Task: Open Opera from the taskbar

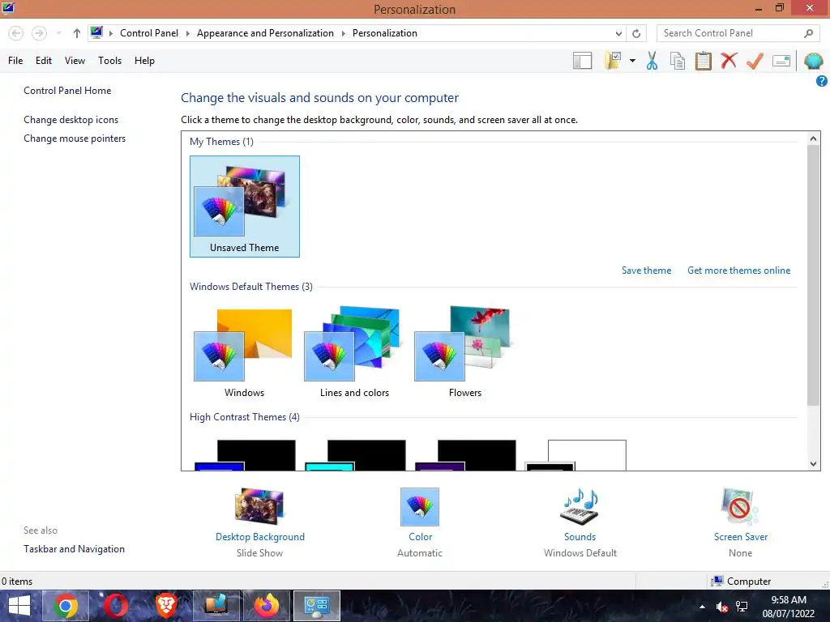Action: coord(115,606)
